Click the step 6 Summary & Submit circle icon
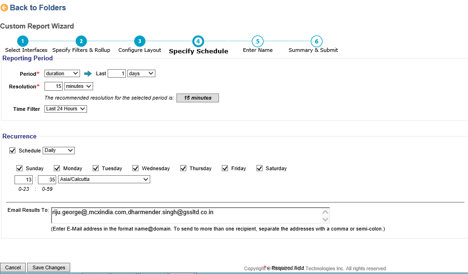This screenshot has width=468, height=274. pyautogui.click(x=316, y=41)
